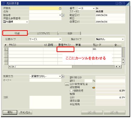
Task: Click the 注釈 remarks text box
Action: tap(45, 102)
